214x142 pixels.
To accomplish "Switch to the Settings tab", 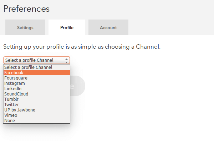I will 25,27.
